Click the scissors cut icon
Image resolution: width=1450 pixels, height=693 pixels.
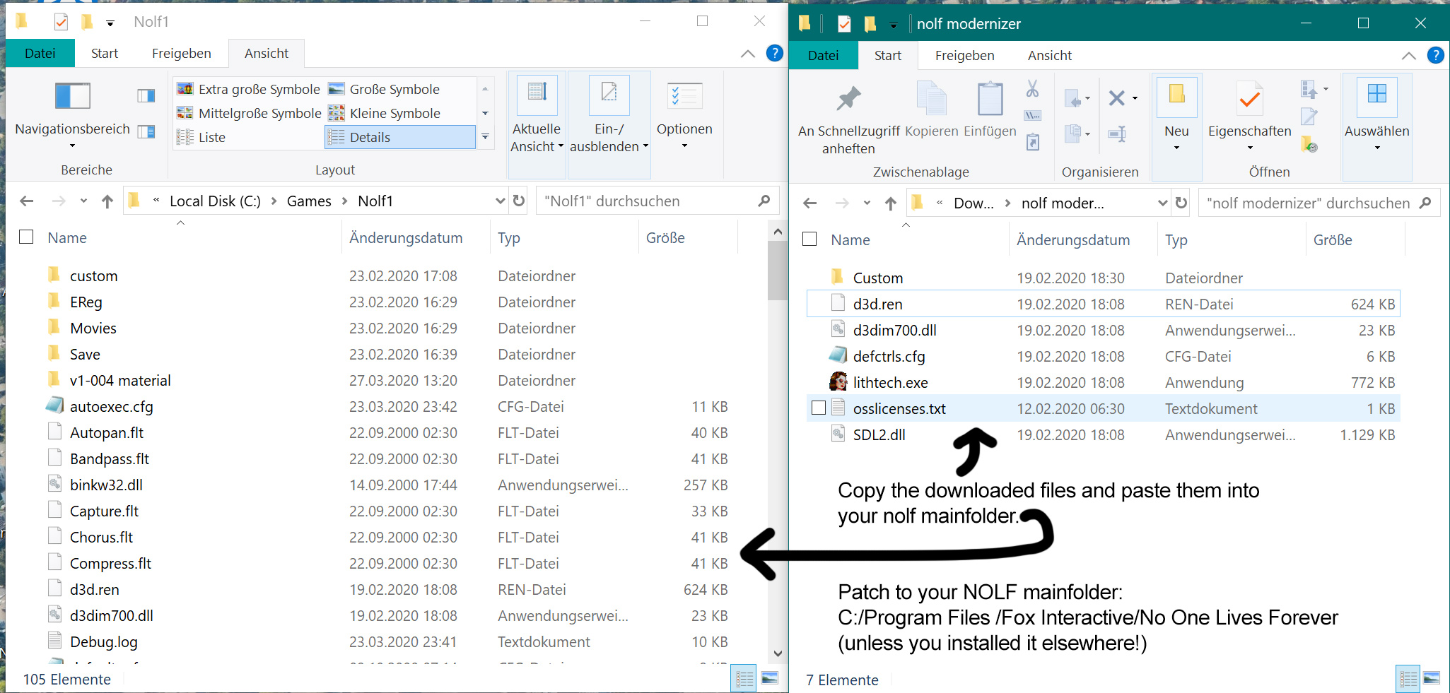tap(1033, 89)
